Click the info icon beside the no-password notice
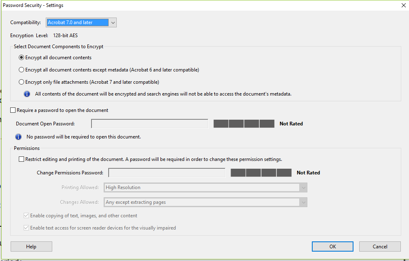Viewport: 409px width, 261px height. click(x=18, y=137)
